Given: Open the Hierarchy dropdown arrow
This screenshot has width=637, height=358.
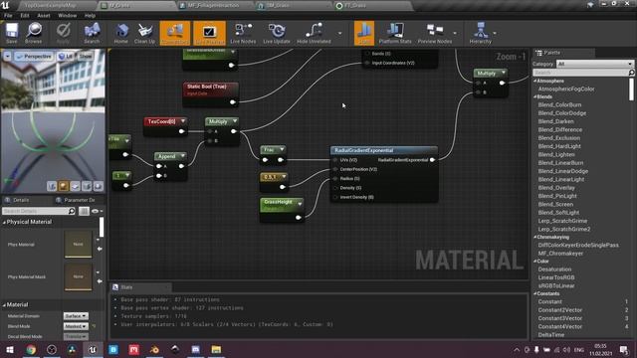Looking at the screenshot, I should pyautogui.click(x=495, y=33).
